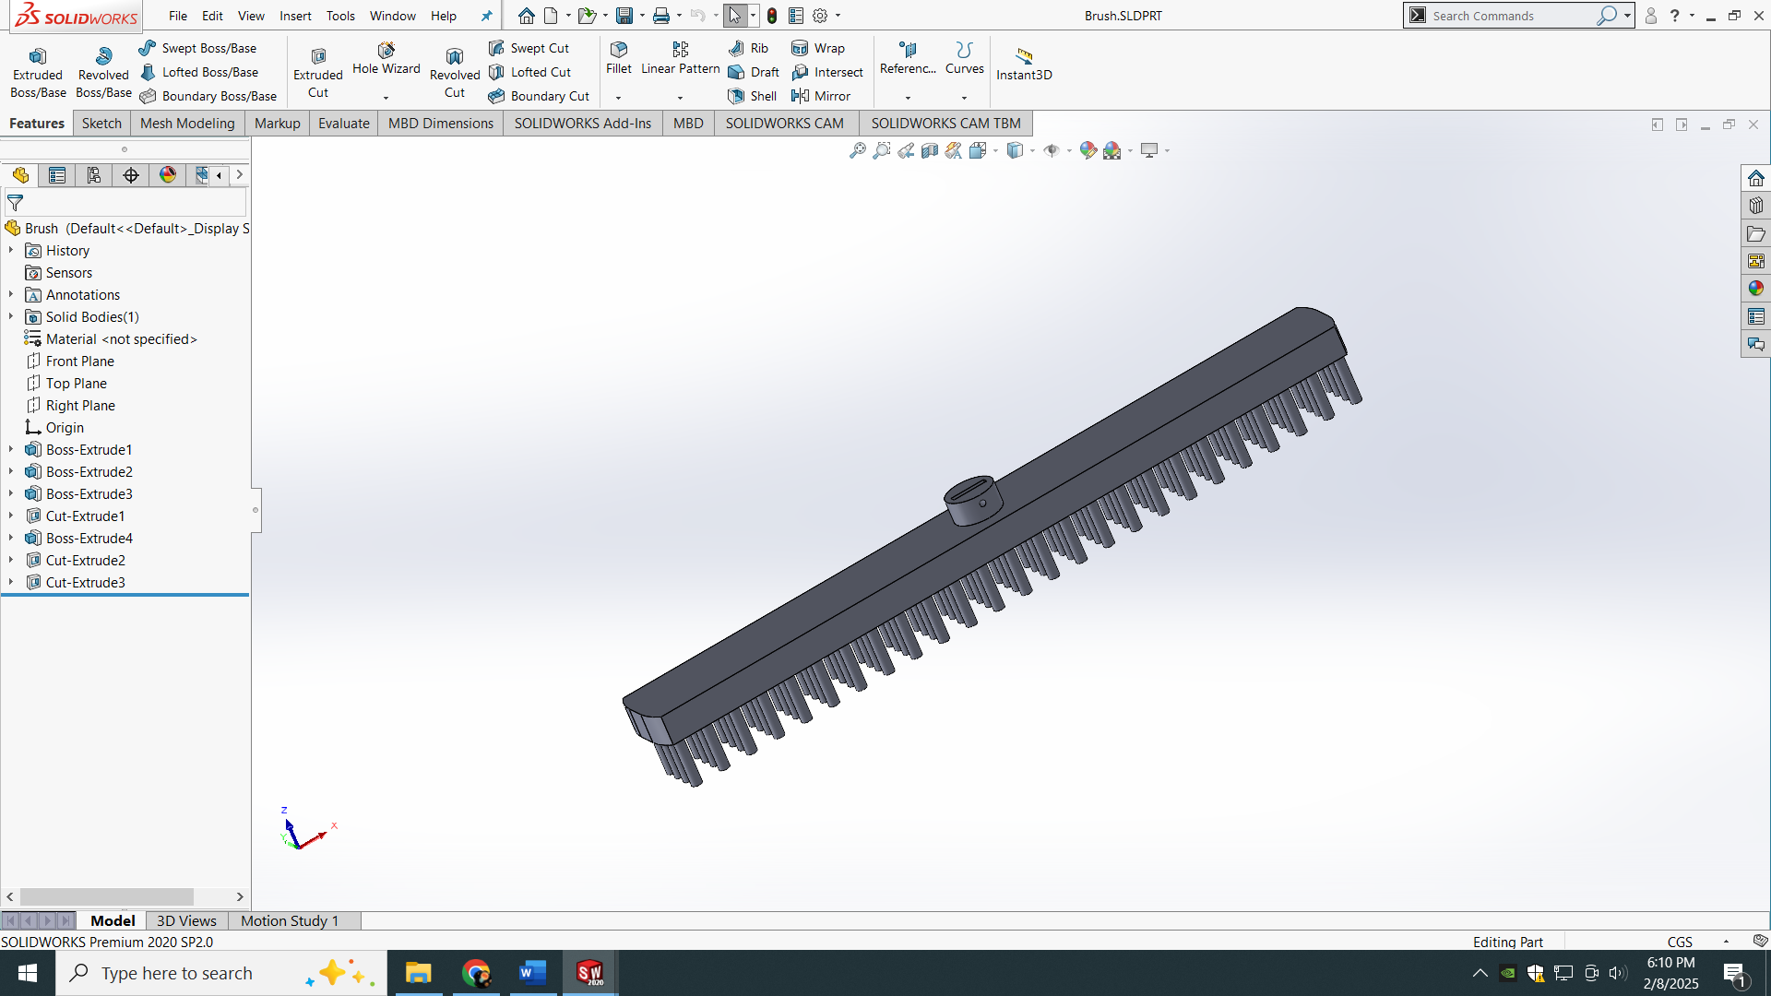Open the PropertyManager tab in the left panel
Screen dimensions: 1771x996
click(57, 175)
